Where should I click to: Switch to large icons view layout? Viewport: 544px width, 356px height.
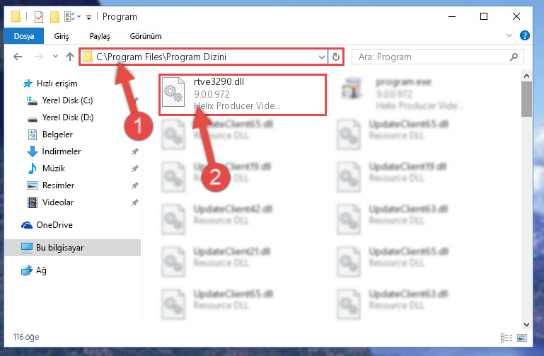click(522, 338)
